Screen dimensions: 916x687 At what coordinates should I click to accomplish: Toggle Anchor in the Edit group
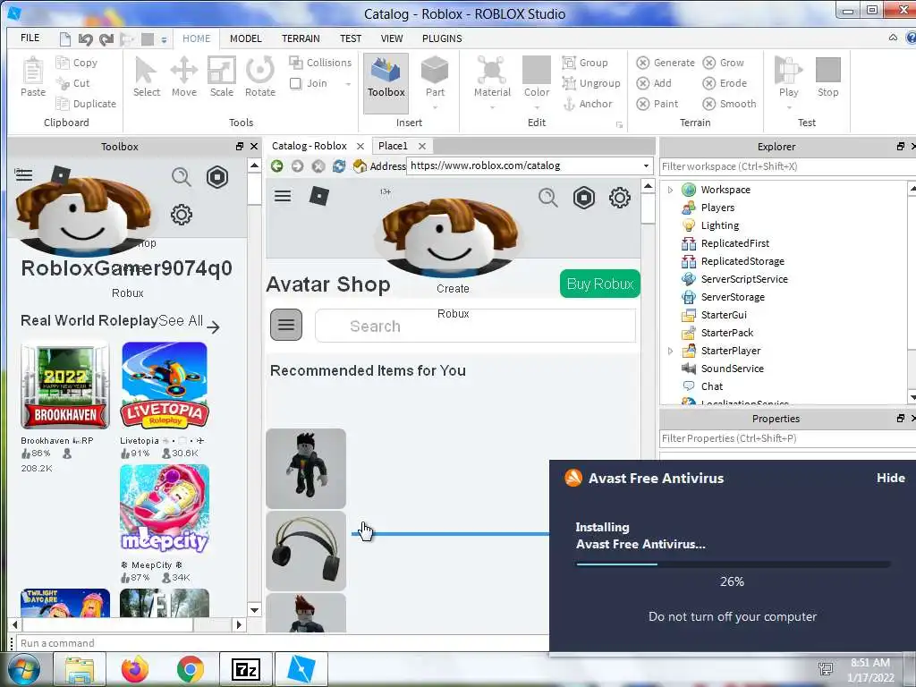[x=588, y=104]
